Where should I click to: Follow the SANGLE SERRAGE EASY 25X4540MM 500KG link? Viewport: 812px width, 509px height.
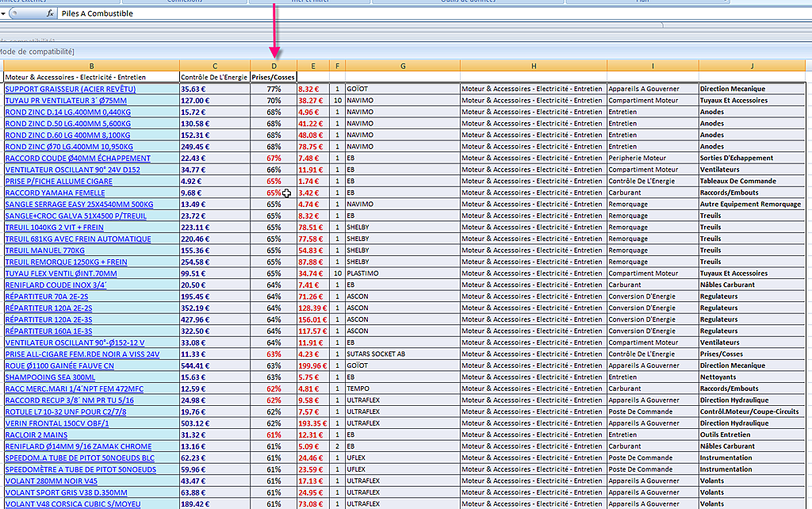79,204
